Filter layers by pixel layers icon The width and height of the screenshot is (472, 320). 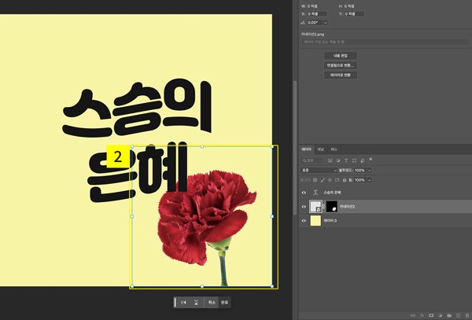(330, 160)
